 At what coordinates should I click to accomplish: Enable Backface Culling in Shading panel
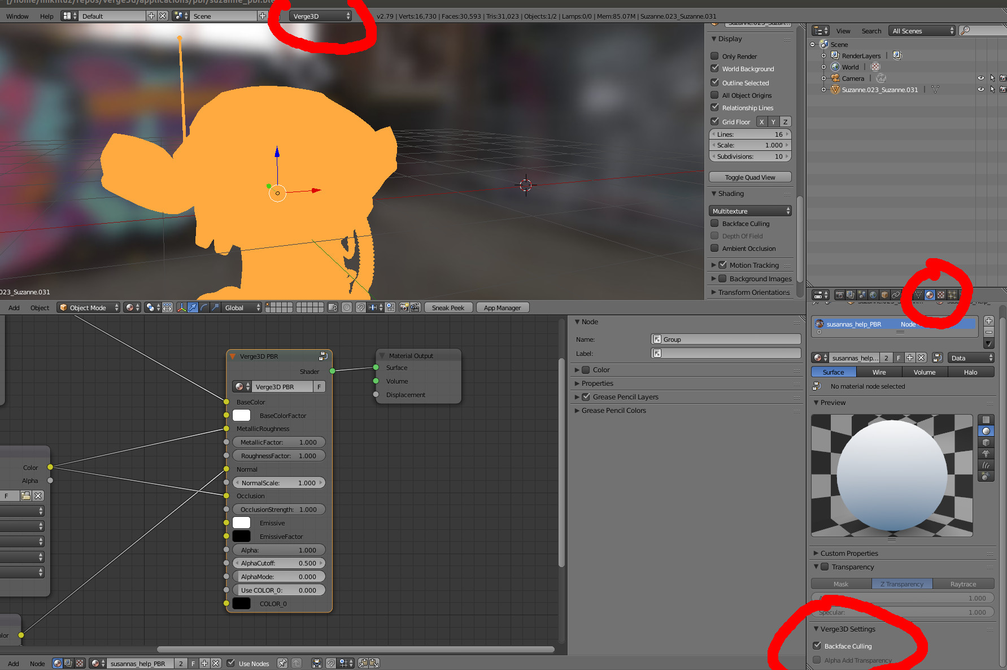click(x=714, y=223)
